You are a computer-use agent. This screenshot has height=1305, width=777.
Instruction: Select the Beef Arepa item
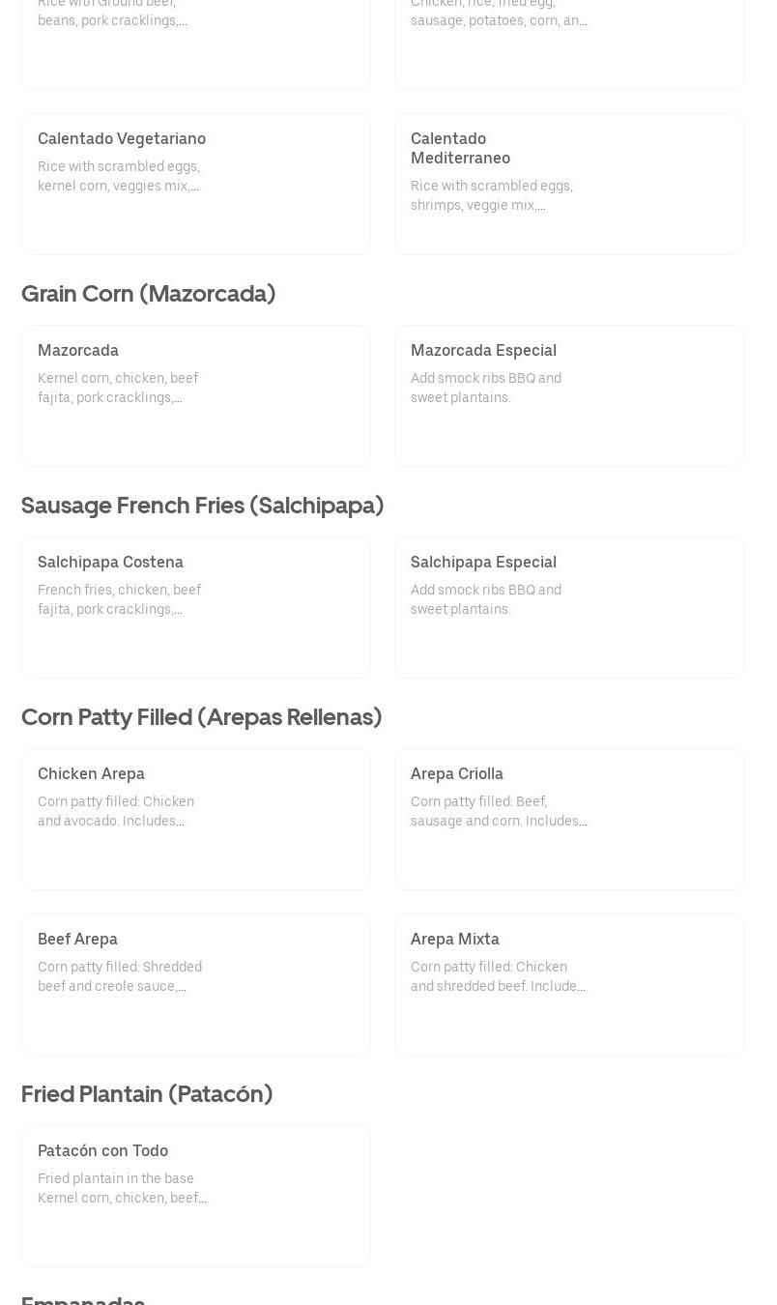pos(195,984)
